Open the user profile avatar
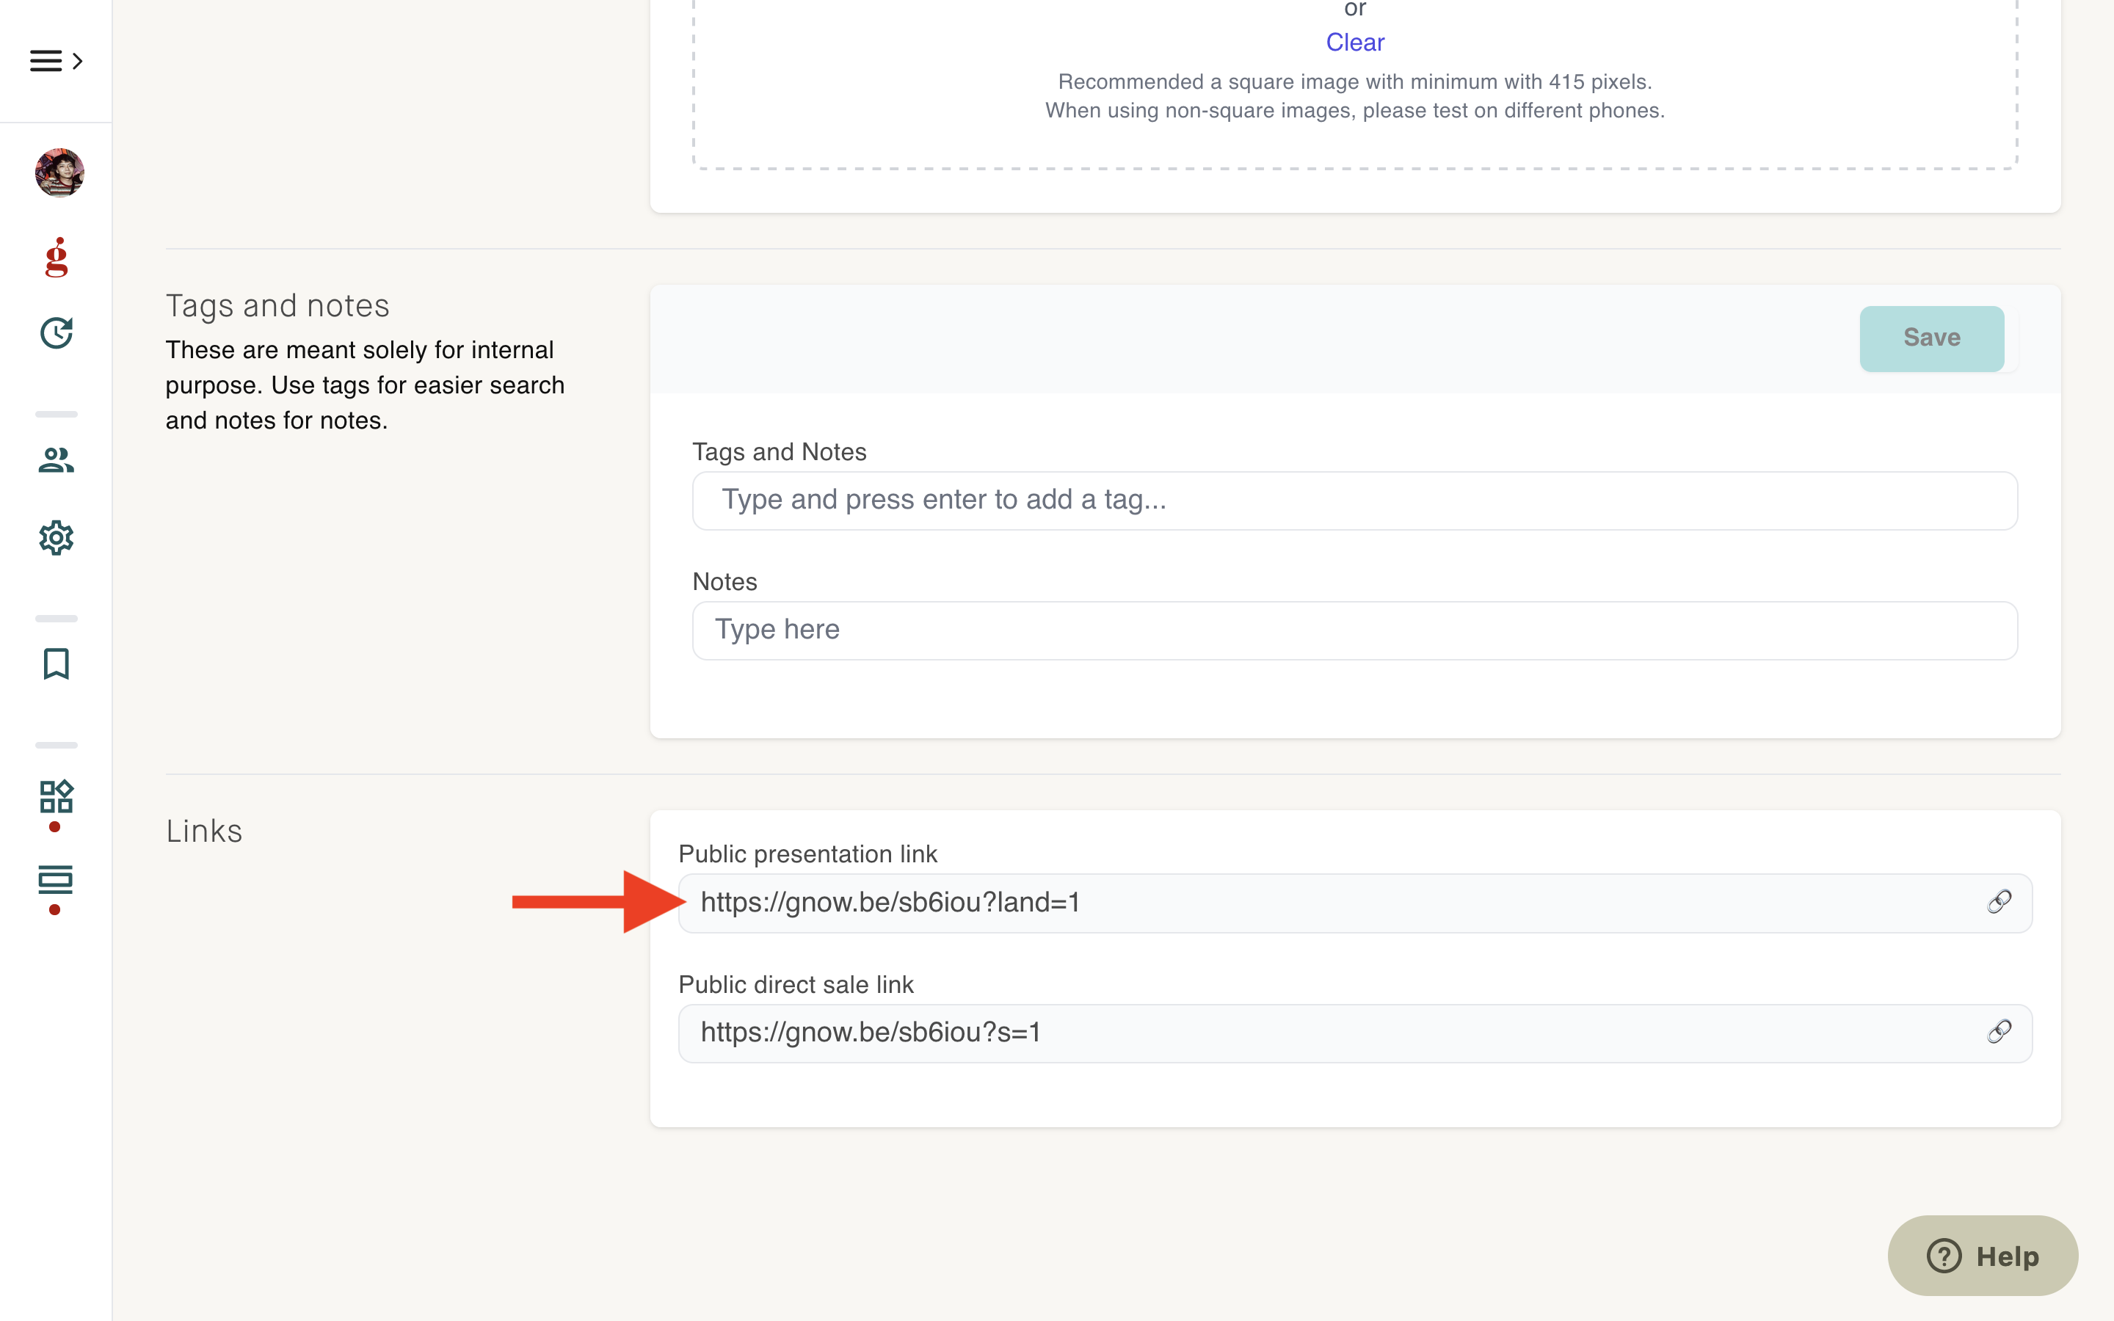Screen dimensions: 2114x1321 tap(59, 172)
